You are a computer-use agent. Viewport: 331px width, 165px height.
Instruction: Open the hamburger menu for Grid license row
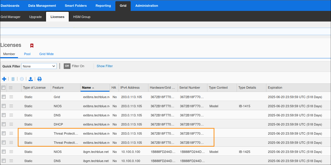tap(11, 97)
